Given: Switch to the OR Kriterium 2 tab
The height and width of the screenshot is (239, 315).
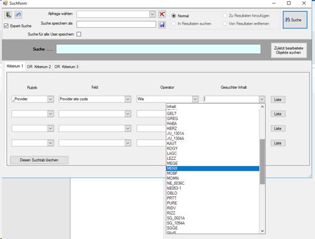Looking at the screenshot, I should pyautogui.click(x=39, y=67).
